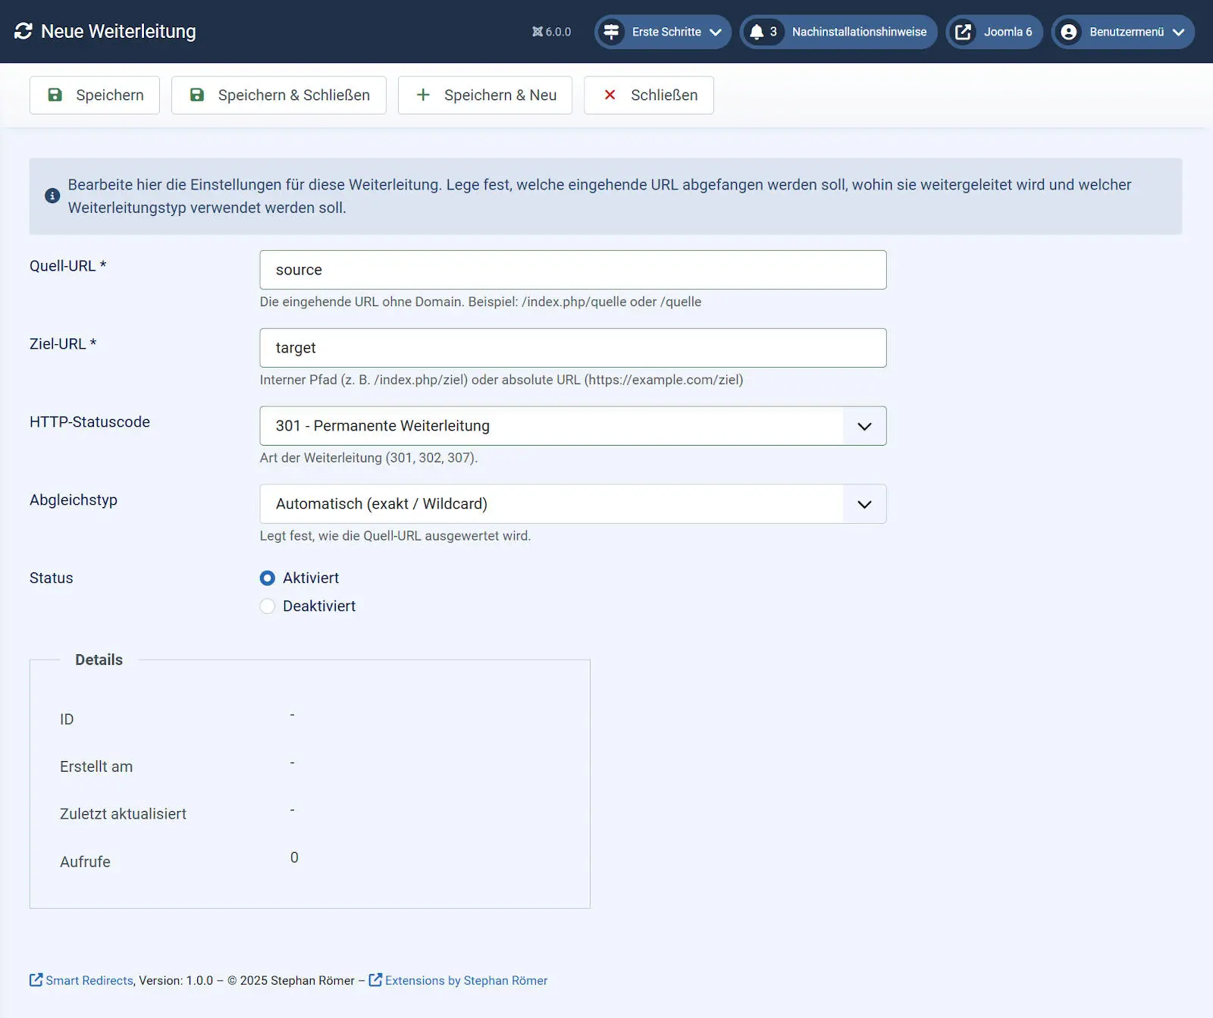Select the Aktiviert radio button

(x=268, y=578)
